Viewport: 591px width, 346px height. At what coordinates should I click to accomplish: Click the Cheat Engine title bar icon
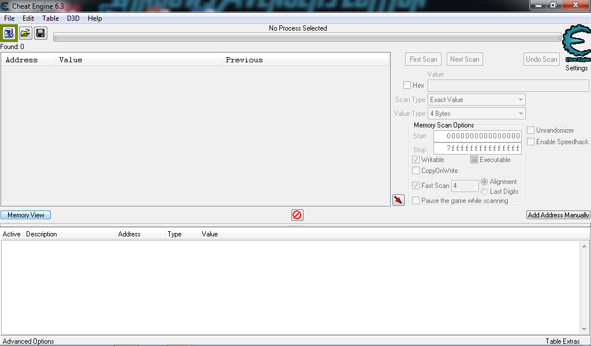5,6
